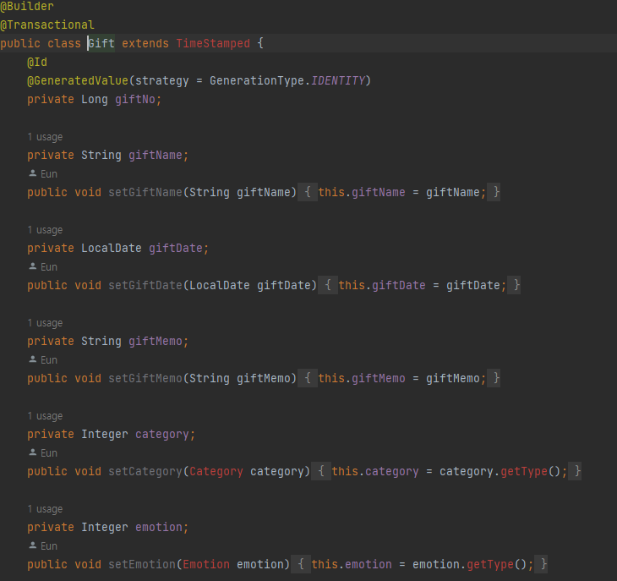Click the giftDate field declaration
This screenshot has width=617, height=581.
176,248
